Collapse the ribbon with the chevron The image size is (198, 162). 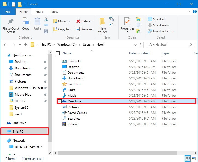189,12
